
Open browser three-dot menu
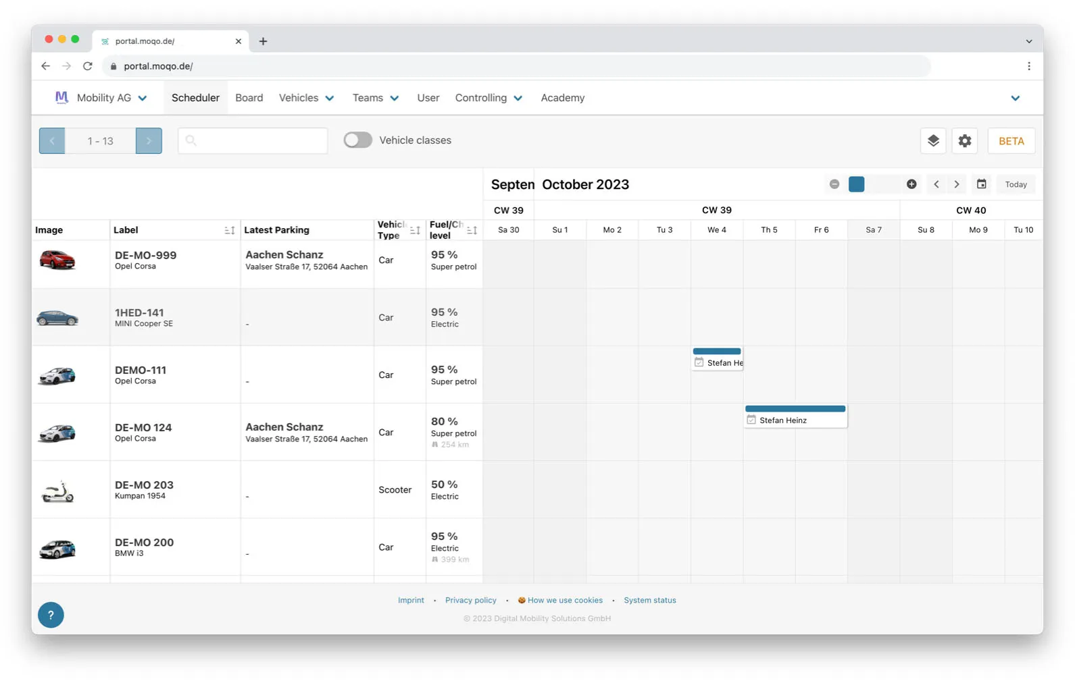click(x=1028, y=66)
